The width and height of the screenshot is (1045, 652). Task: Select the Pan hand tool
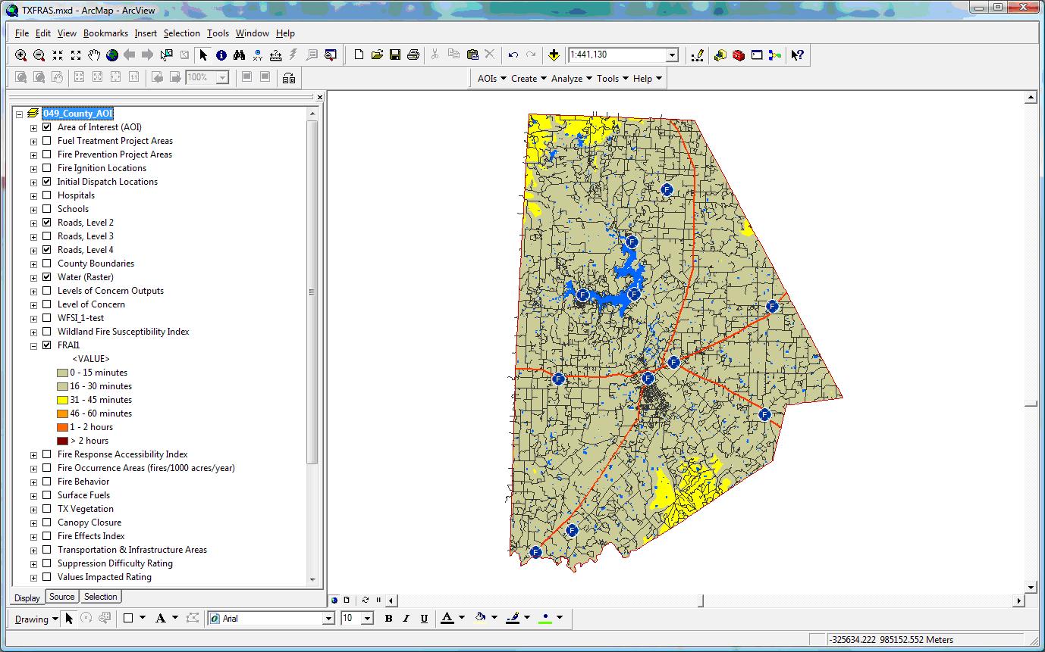tap(94, 55)
